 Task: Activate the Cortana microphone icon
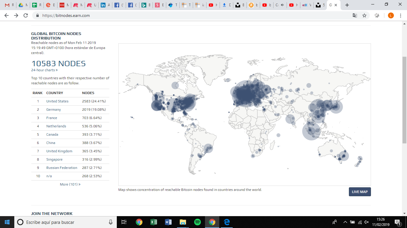[x=111, y=222]
